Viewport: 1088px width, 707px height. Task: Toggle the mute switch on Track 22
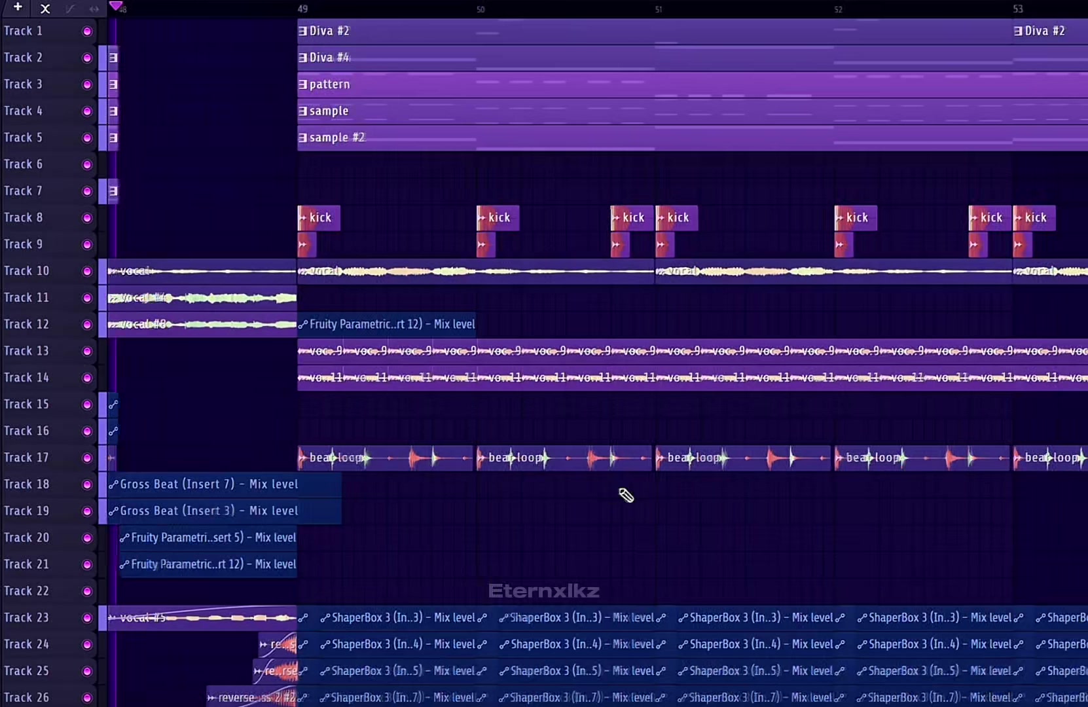click(x=87, y=592)
